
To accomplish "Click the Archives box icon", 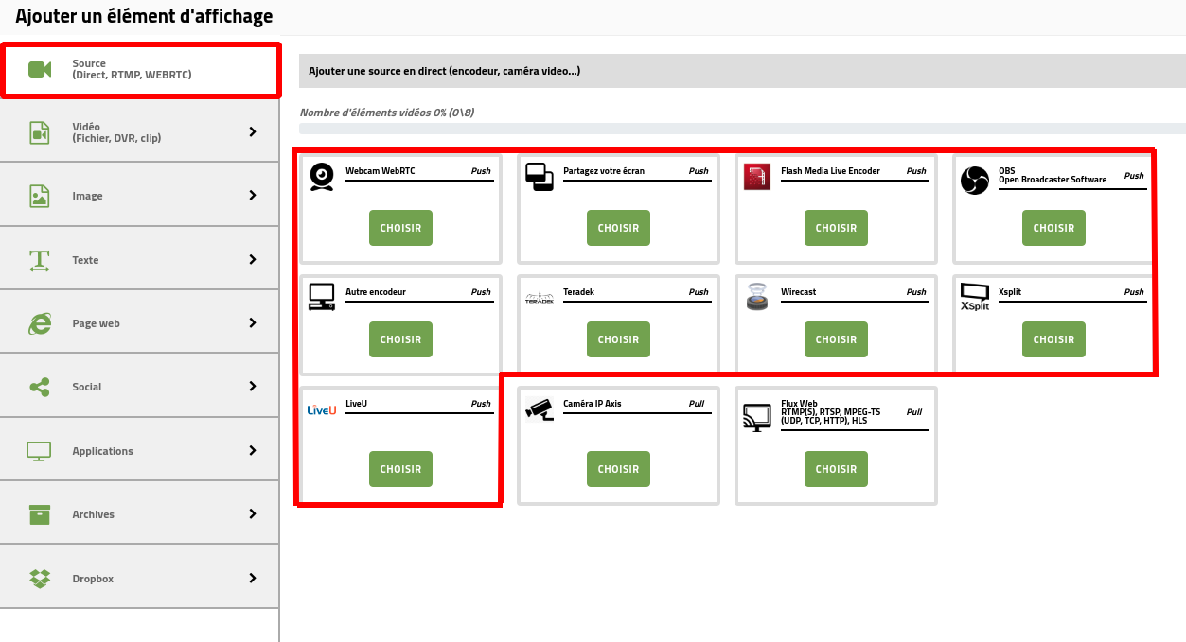I will [39, 514].
